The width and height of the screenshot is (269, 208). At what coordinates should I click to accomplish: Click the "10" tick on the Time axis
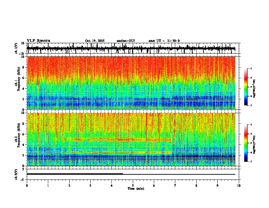[x=239, y=186]
